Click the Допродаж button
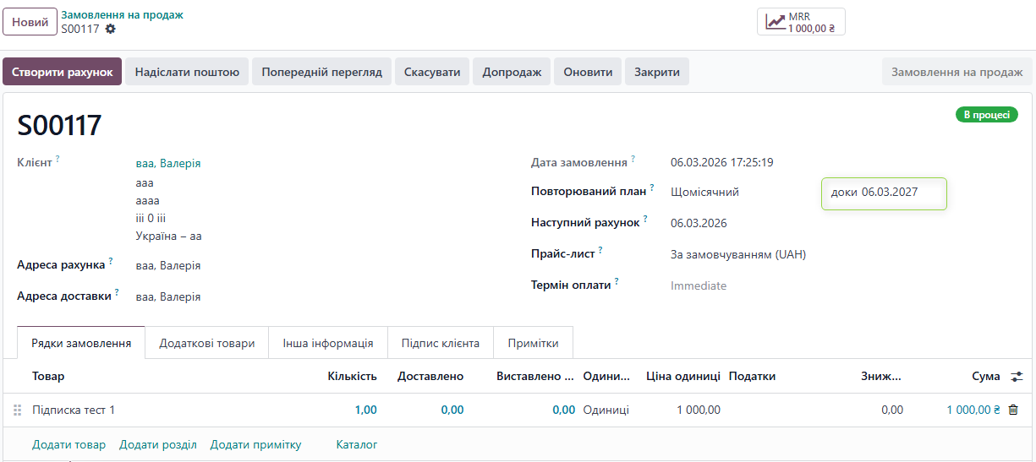Image resolution: width=1036 pixels, height=462 pixels. tap(512, 72)
